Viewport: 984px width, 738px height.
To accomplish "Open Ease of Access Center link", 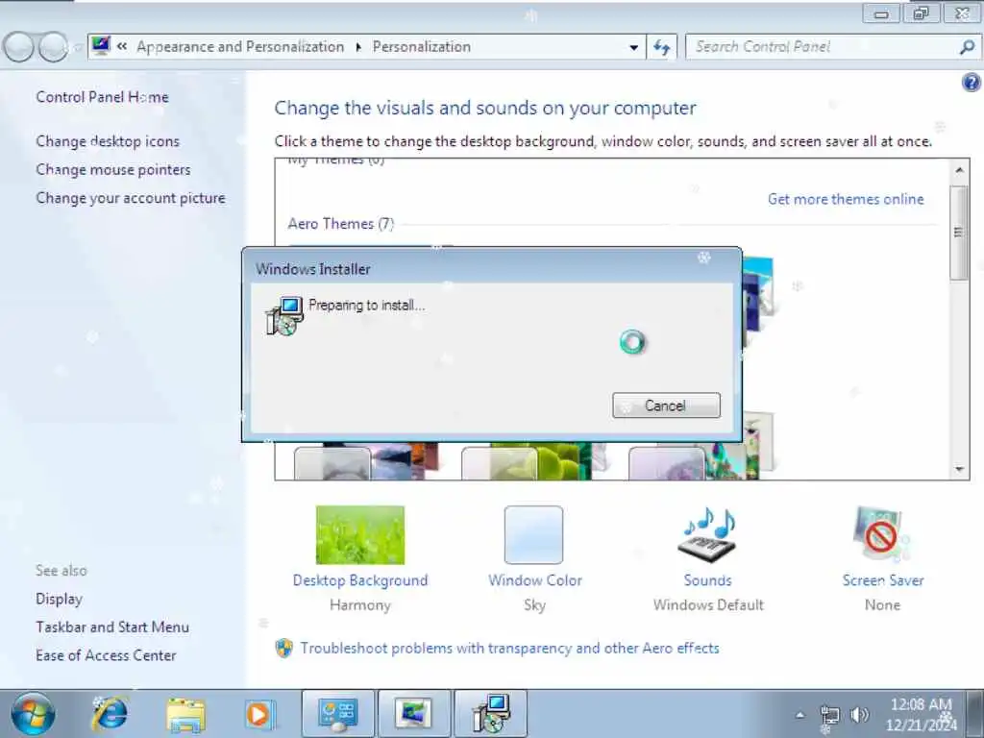I will (106, 655).
